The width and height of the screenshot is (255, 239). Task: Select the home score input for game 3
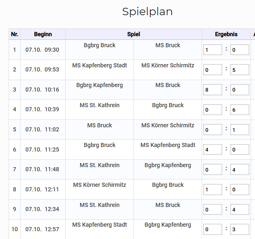click(x=212, y=90)
